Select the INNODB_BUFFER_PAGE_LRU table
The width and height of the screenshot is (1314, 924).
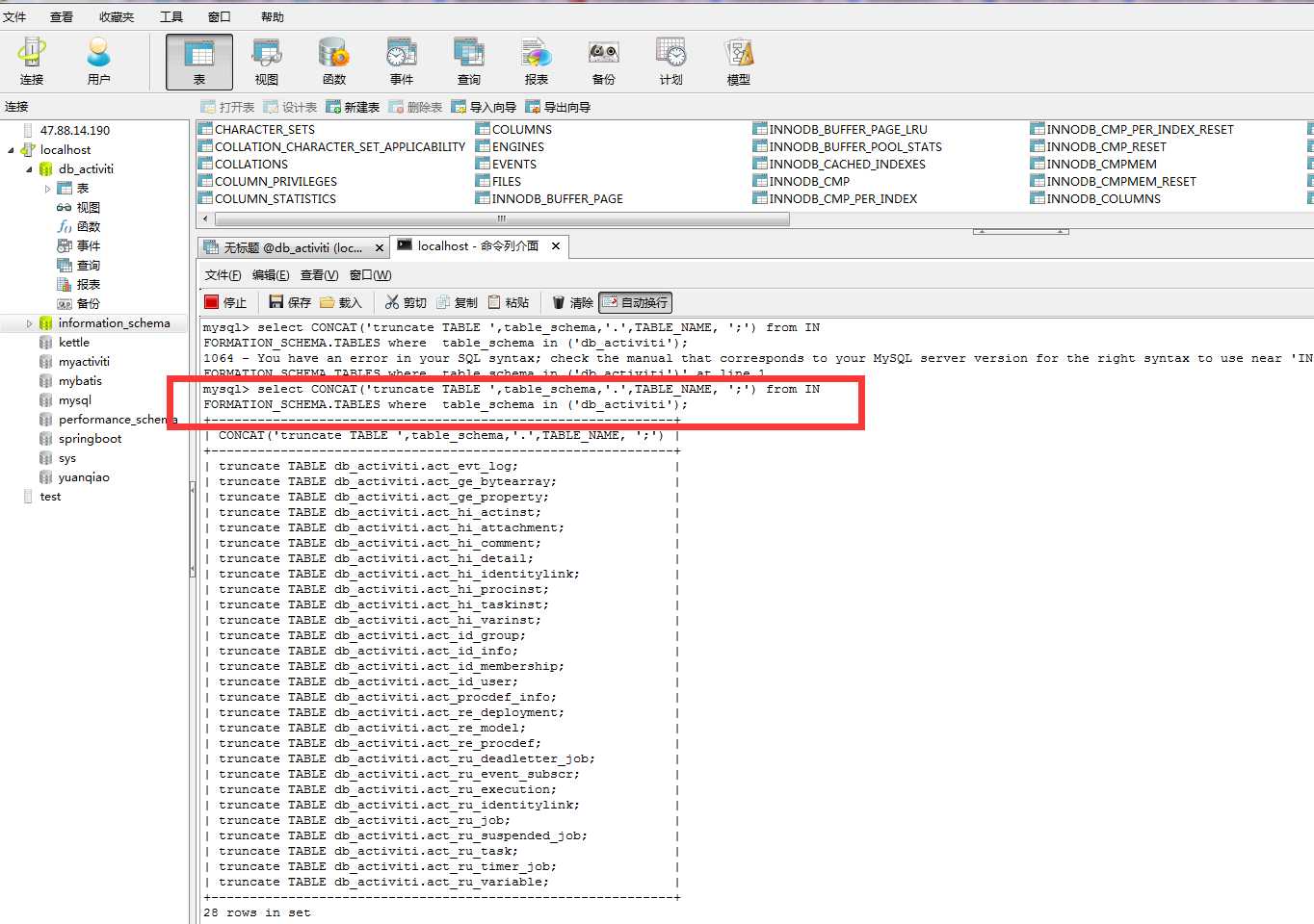coord(848,130)
